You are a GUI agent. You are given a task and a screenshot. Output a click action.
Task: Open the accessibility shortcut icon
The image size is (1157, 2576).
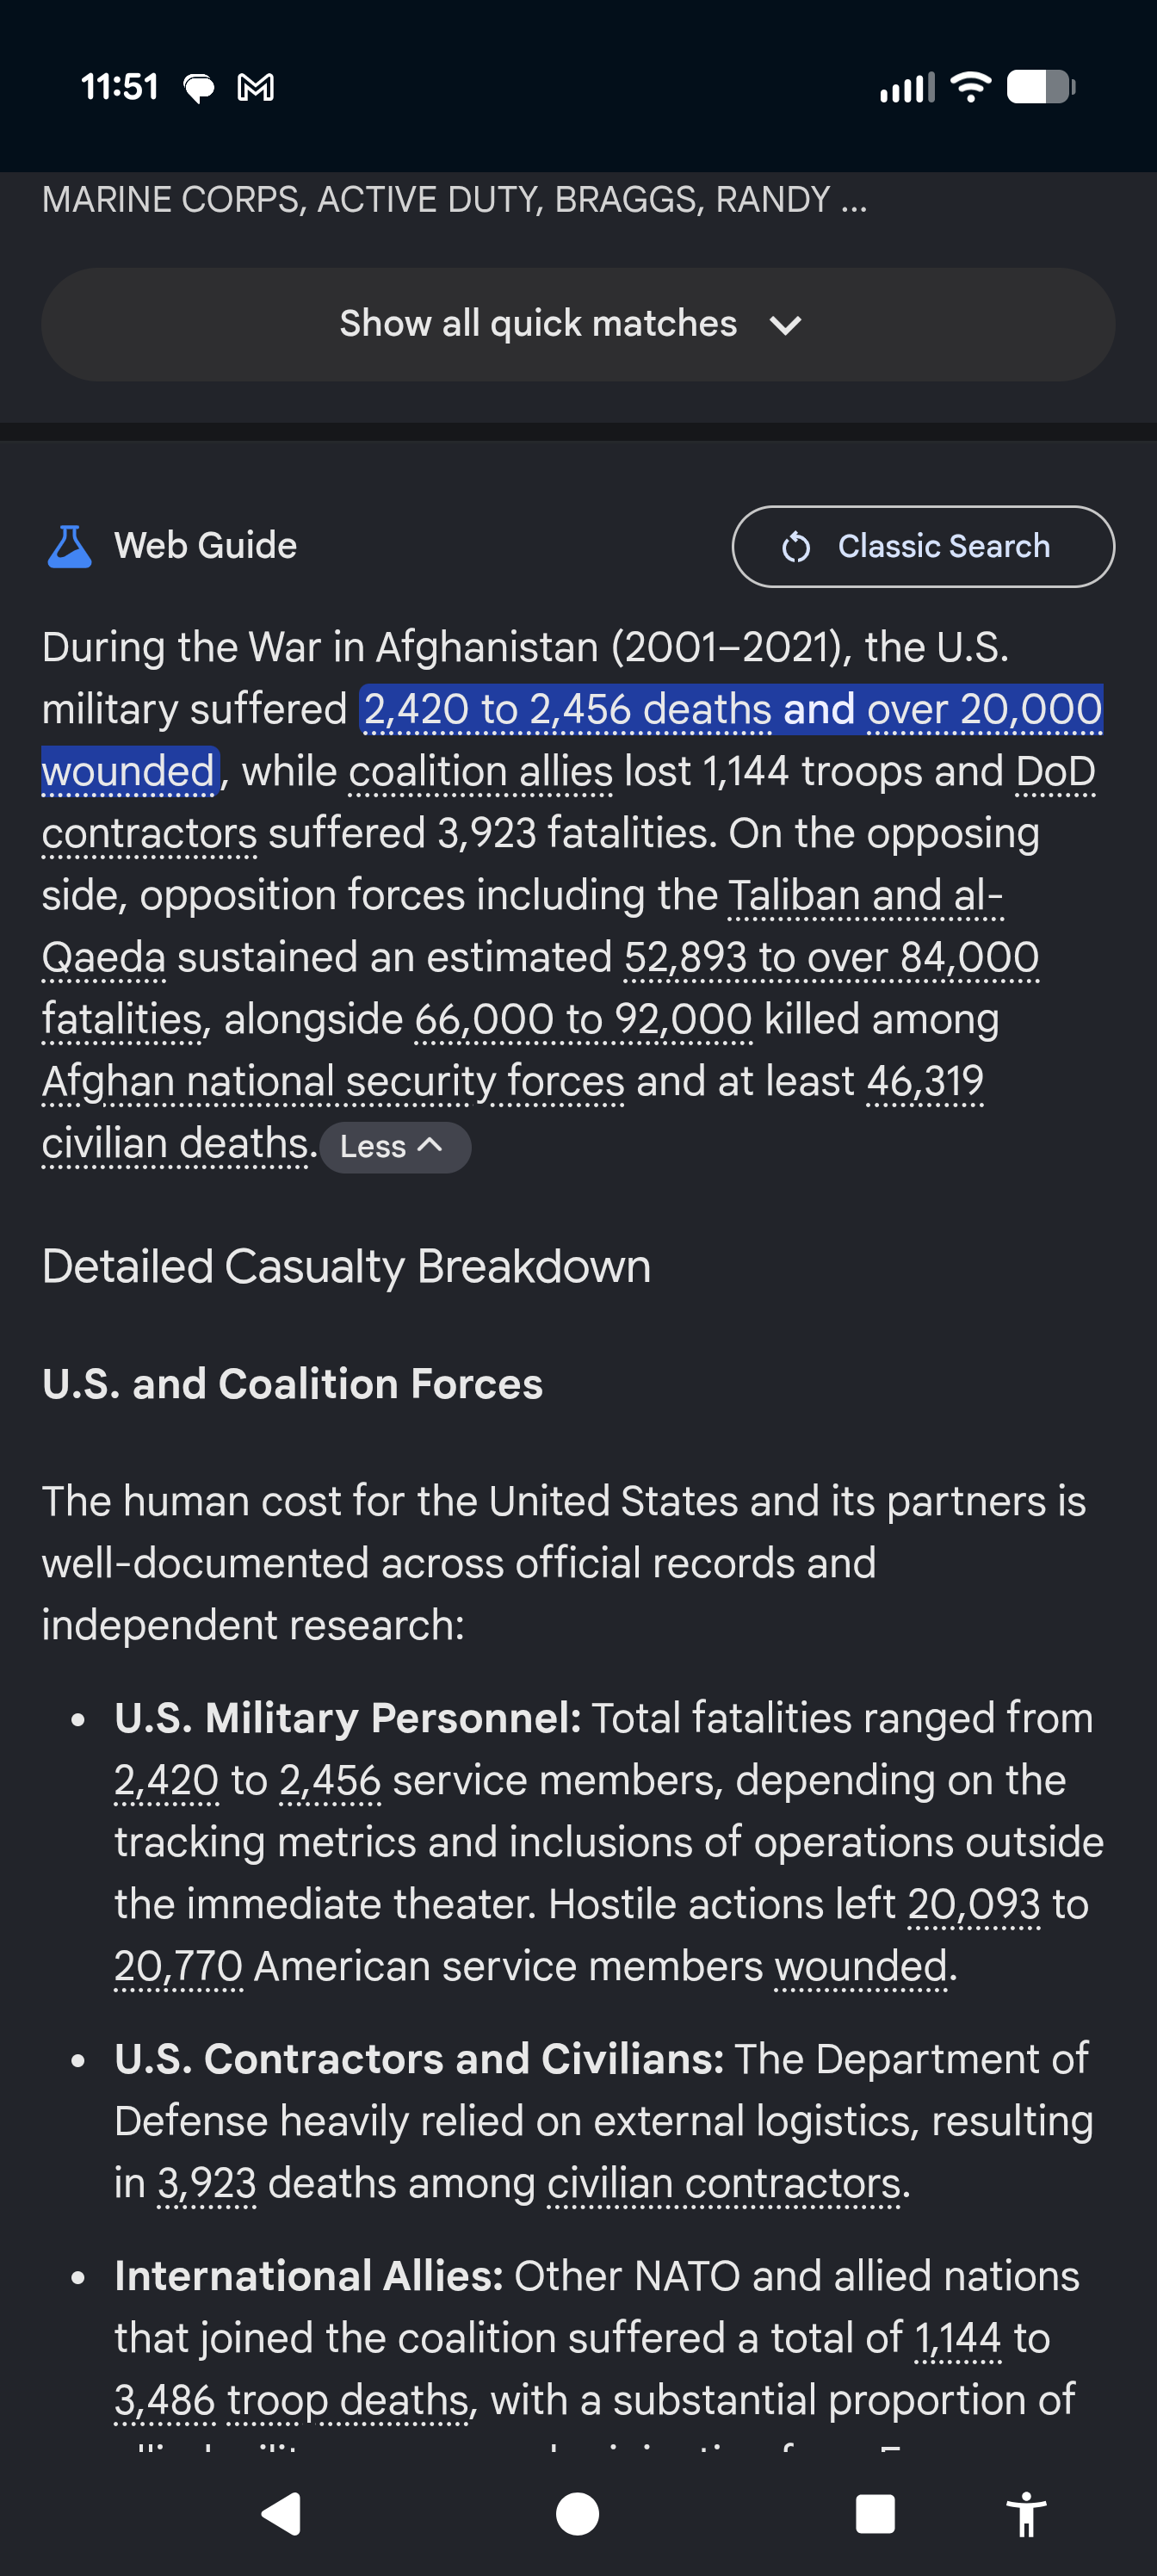[x=1026, y=2513]
